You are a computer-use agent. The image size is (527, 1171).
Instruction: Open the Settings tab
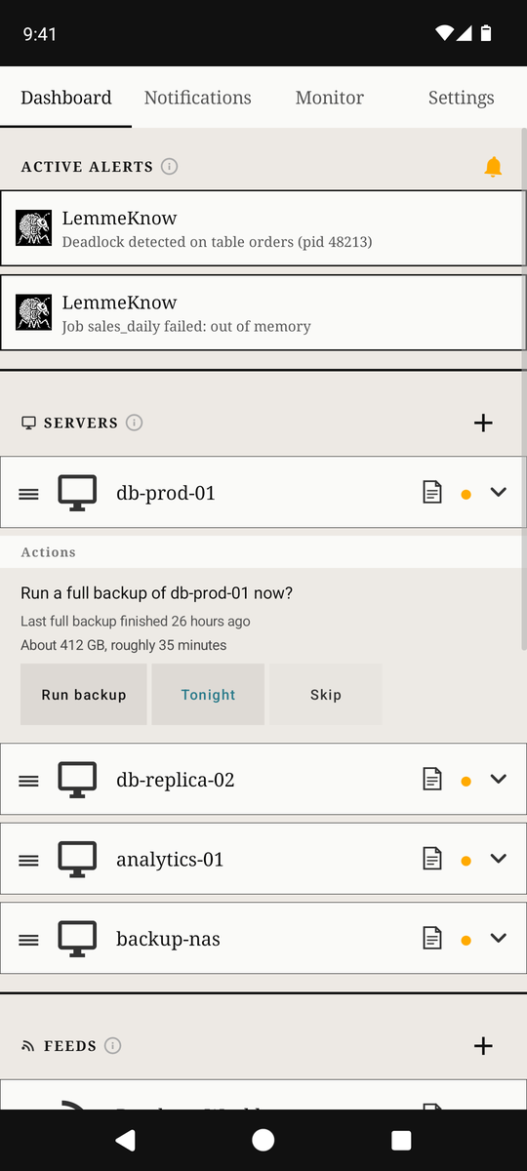461,98
